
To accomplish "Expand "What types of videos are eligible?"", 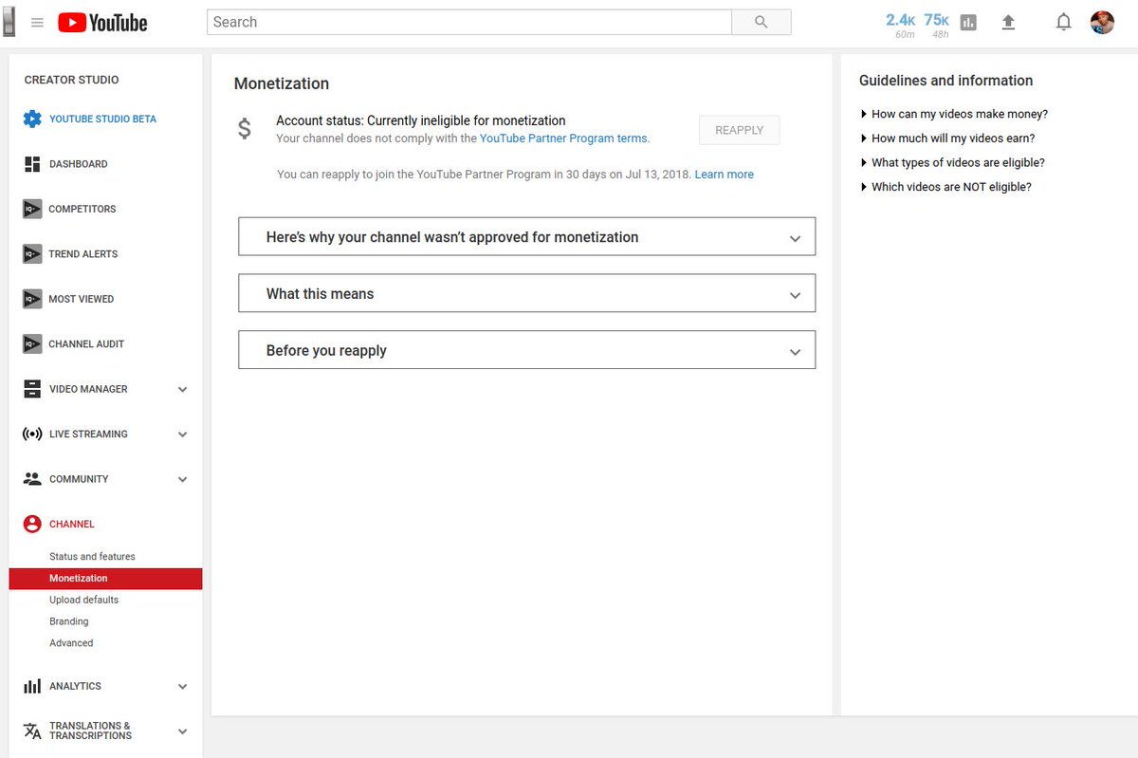I will 952,162.
